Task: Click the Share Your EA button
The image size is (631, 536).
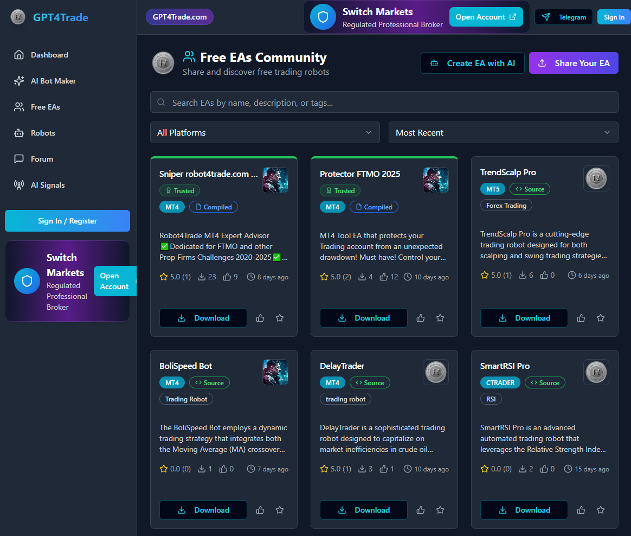Action: pyautogui.click(x=574, y=63)
